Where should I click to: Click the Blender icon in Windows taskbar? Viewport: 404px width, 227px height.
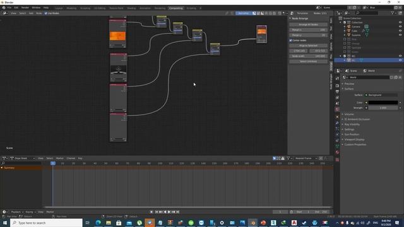click(252, 223)
